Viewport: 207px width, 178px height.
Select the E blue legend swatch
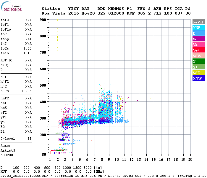point(199,33)
